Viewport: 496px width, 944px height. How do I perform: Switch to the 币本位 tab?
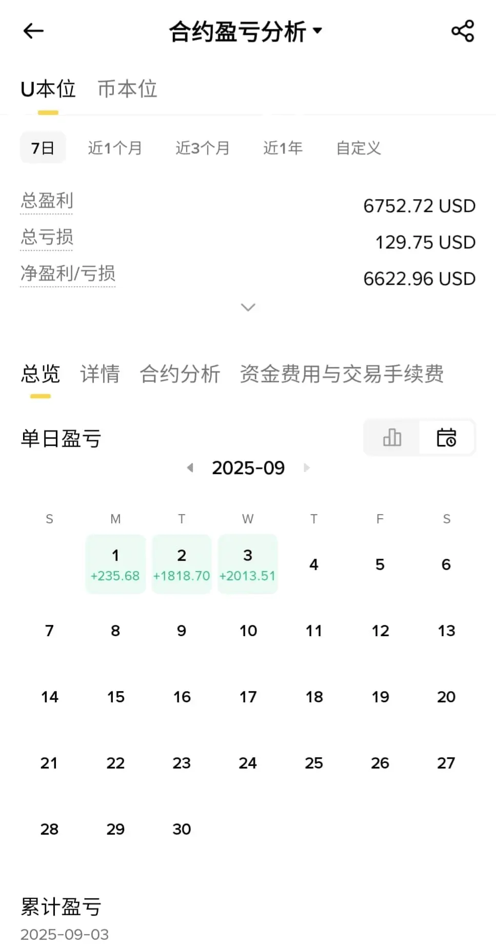(127, 89)
